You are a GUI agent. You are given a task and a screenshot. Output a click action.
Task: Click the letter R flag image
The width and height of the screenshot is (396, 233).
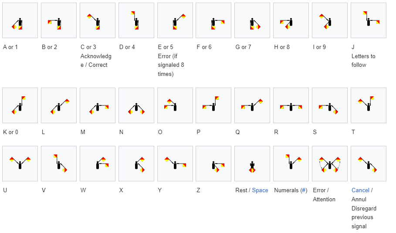(291, 105)
